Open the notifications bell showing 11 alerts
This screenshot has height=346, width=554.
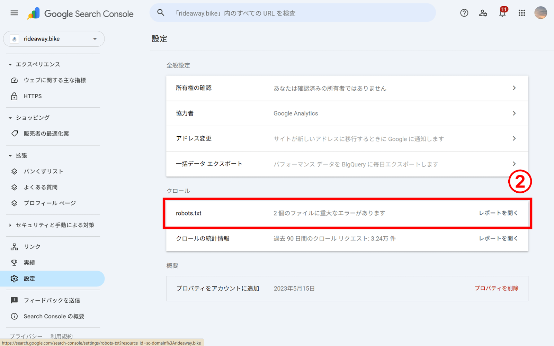pos(502,13)
